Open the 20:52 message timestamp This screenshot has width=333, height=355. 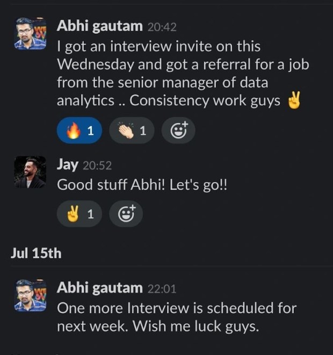[x=97, y=165]
